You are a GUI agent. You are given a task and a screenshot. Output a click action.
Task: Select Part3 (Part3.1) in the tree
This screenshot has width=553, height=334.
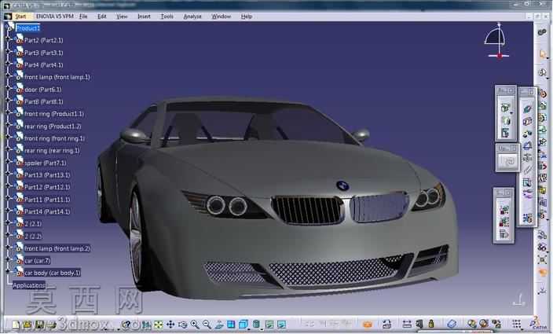[43, 53]
